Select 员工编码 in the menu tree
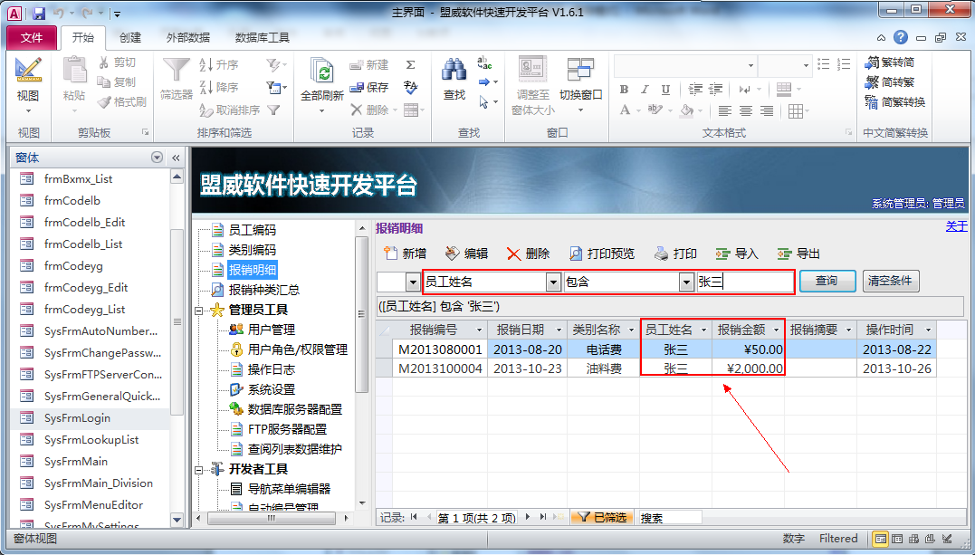975x555 pixels. 252,230
